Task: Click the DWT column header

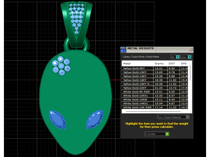Action: coord(172,64)
